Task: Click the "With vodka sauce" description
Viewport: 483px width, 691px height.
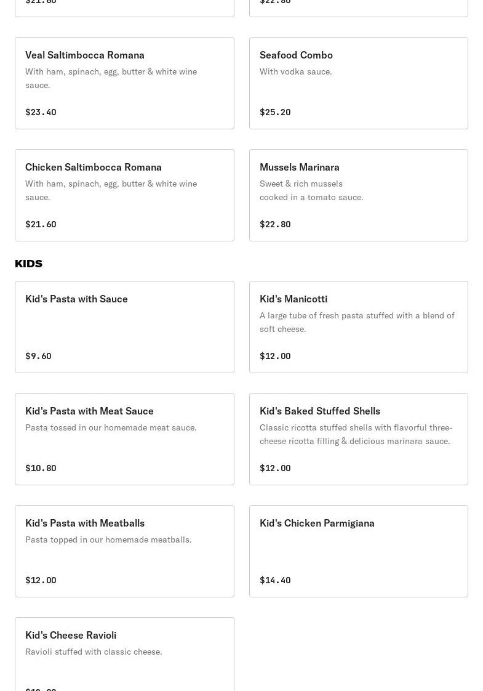Action: [295, 71]
